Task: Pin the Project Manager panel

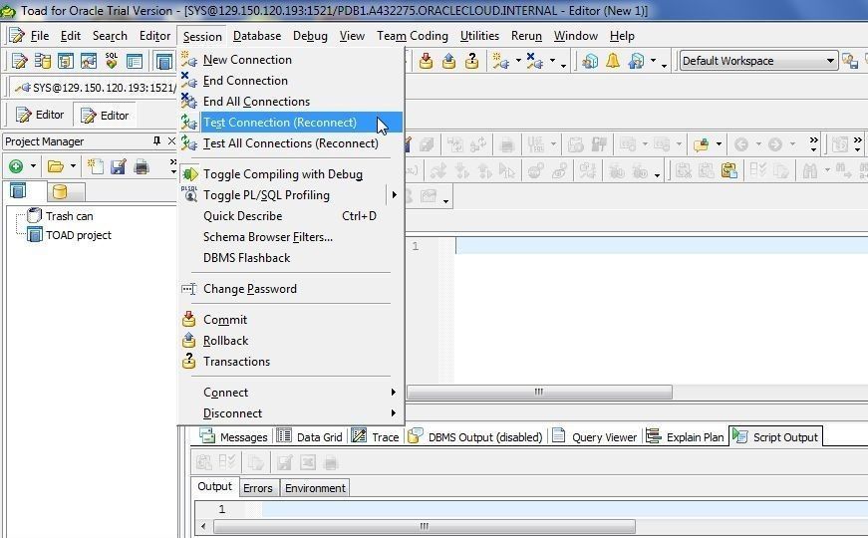Action: [156, 141]
